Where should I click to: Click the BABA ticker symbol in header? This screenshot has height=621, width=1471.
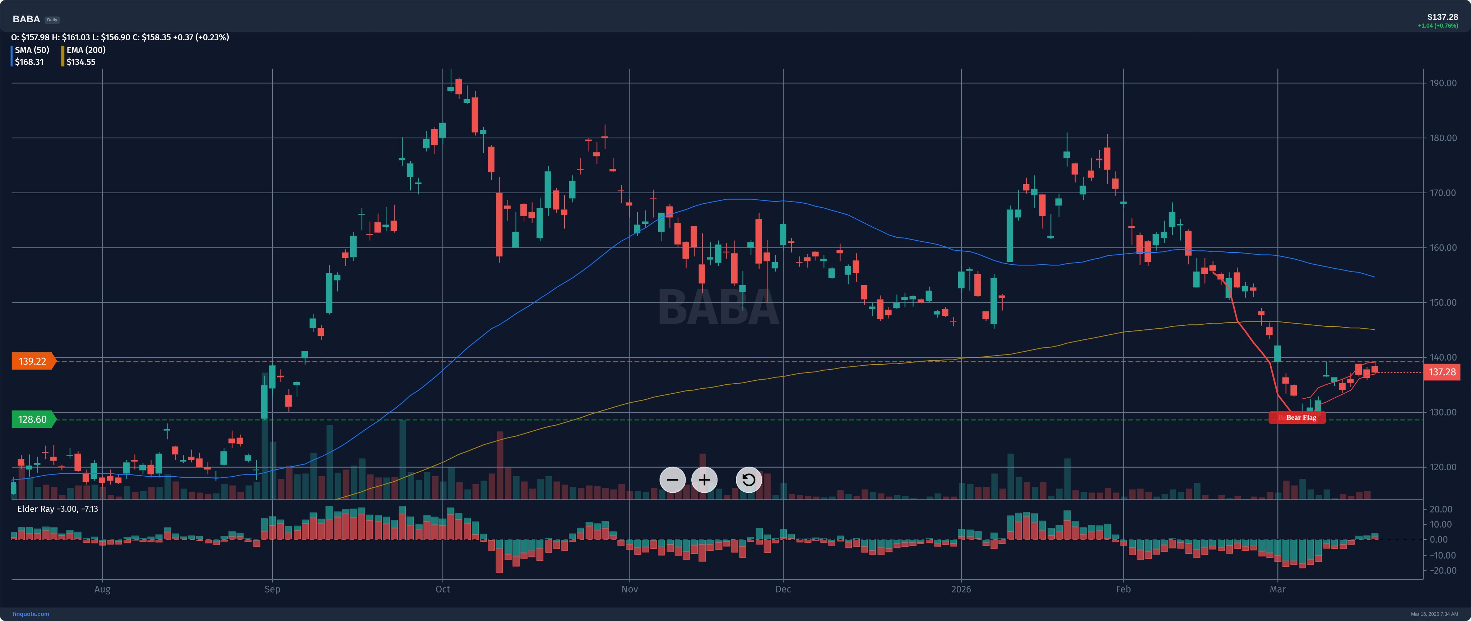point(26,19)
